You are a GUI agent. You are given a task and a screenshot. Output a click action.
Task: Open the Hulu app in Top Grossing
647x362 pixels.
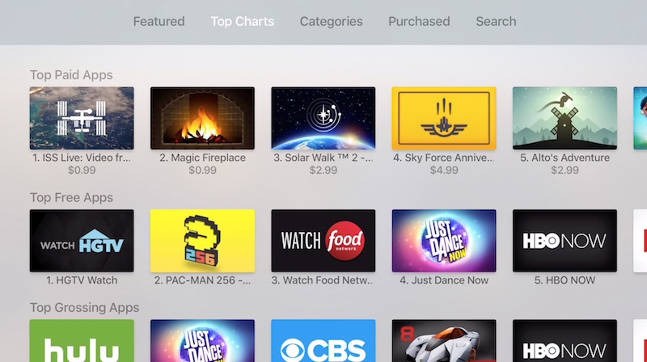click(82, 341)
